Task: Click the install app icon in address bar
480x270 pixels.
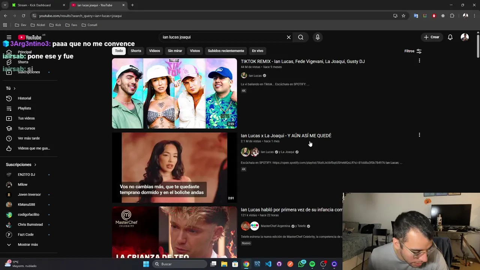Action: (395, 16)
